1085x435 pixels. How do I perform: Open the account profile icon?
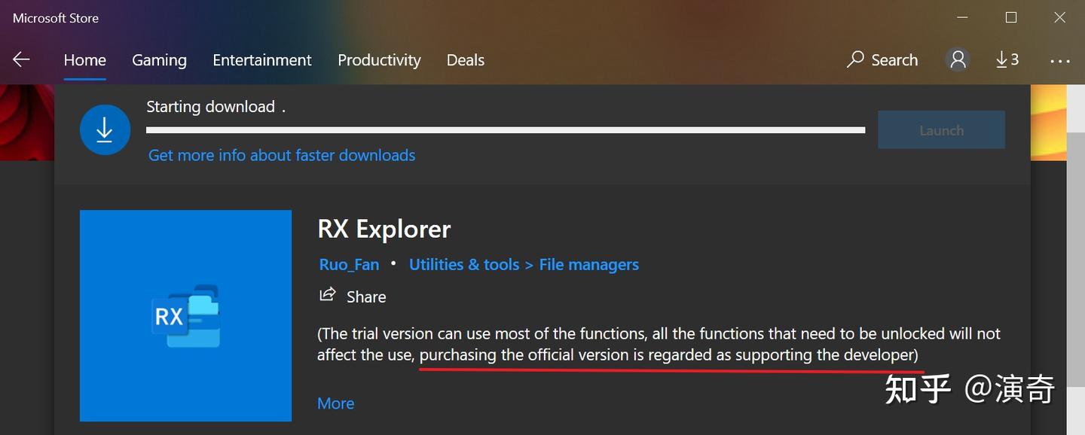pyautogui.click(x=957, y=59)
